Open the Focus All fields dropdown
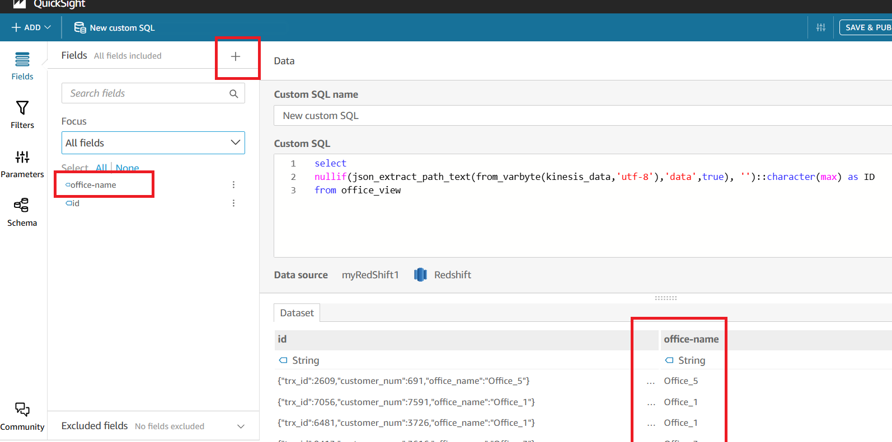This screenshot has width=892, height=442. [153, 143]
